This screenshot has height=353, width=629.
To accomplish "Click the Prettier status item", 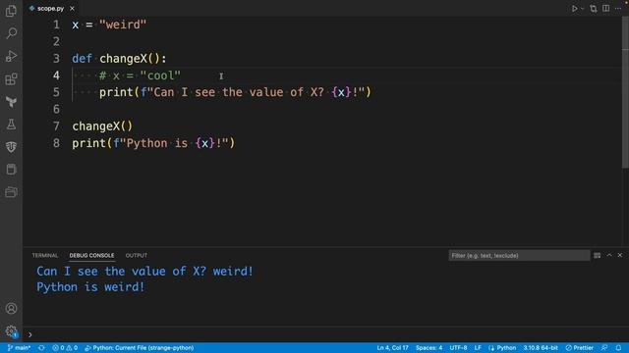I will (x=579, y=348).
